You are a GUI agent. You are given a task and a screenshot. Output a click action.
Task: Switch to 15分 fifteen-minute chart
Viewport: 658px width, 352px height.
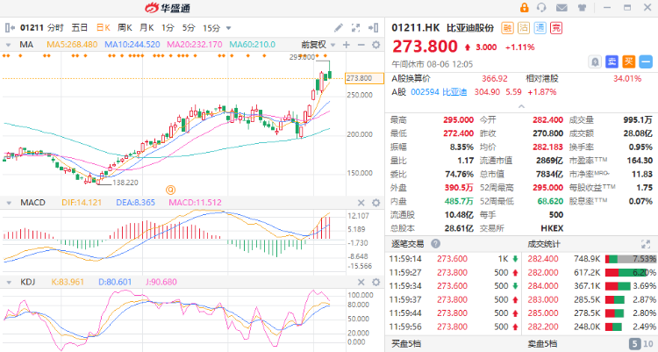(x=211, y=28)
